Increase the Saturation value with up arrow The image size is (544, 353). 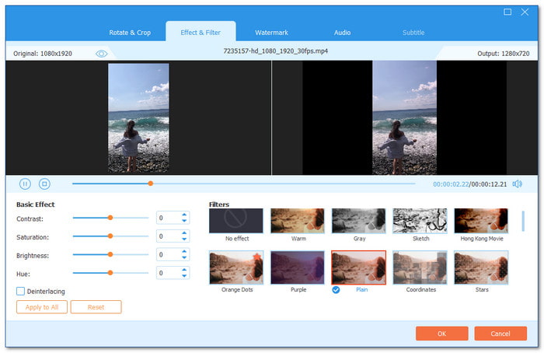coord(184,233)
